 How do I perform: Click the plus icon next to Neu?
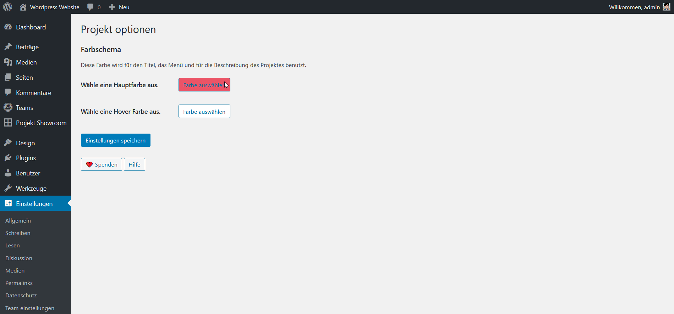click(112, 7)
